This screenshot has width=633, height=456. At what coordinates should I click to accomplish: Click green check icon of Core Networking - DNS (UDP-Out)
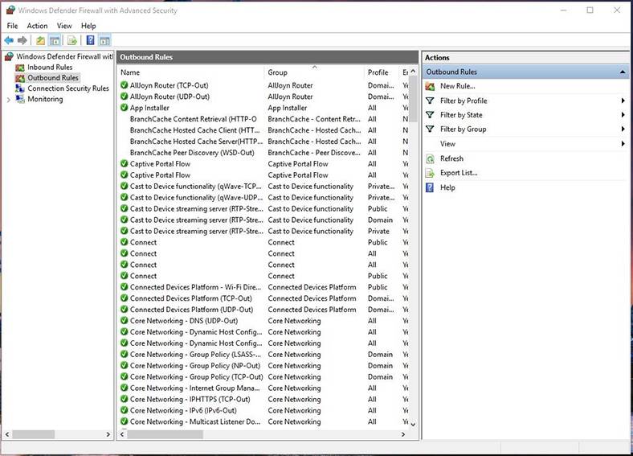coord(125,321)
